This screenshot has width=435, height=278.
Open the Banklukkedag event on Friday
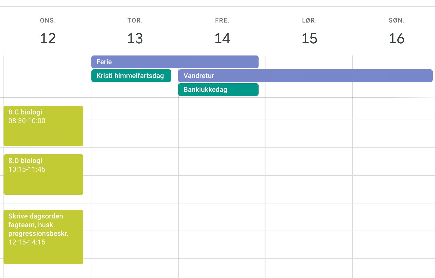[218, 90]
